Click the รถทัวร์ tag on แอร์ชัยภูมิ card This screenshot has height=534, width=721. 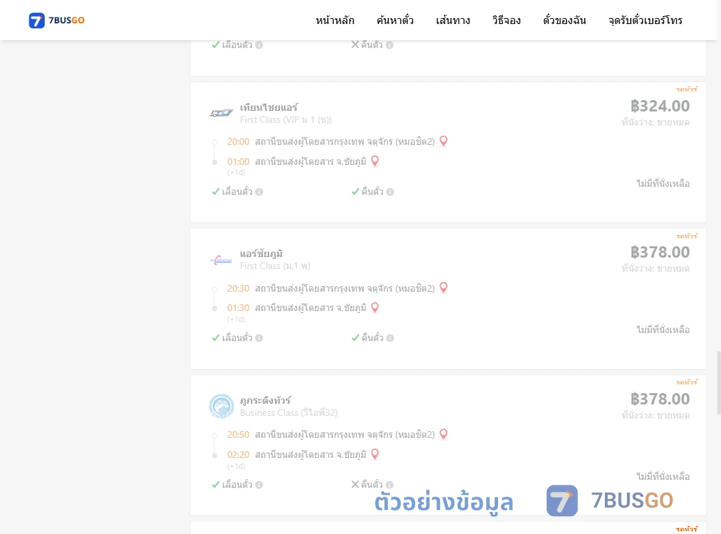pyautogui.click(x=686, y=236)
